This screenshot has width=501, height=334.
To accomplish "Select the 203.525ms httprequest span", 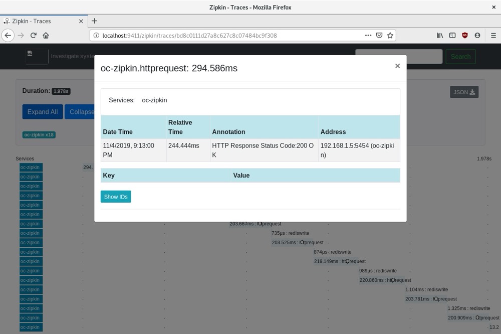I will click(x=298, y=243).
